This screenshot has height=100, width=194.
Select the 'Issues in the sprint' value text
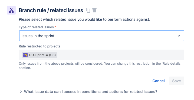(x=38, y=36)
